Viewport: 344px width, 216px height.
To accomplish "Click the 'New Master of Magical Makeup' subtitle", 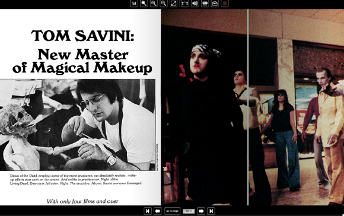I will (82, 61).
